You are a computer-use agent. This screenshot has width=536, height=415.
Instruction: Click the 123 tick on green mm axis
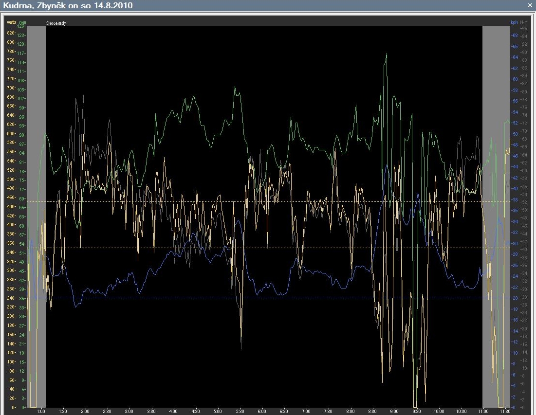click(21, 35)
